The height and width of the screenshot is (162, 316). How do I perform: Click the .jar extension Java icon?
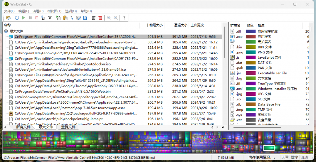(232, 73)
